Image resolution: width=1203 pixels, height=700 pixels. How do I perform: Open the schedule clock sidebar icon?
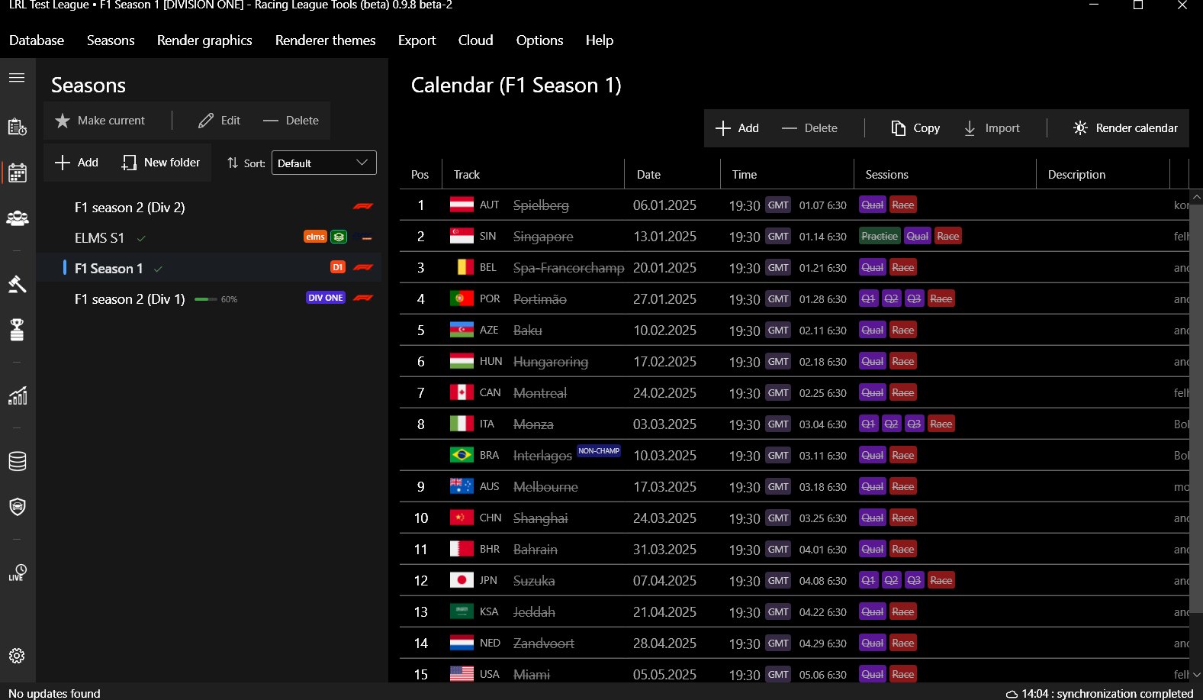(17, 127)
